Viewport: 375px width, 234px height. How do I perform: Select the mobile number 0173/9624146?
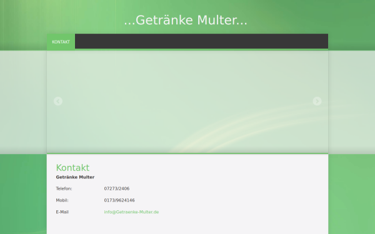tap(119, 200)
